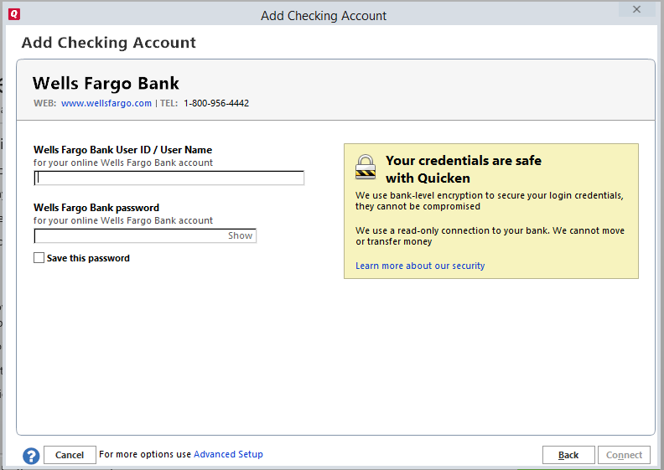664x470 pixels.
Task: Click the 'Your credentials are safe' heading
Action: click(x=464, y=169)
